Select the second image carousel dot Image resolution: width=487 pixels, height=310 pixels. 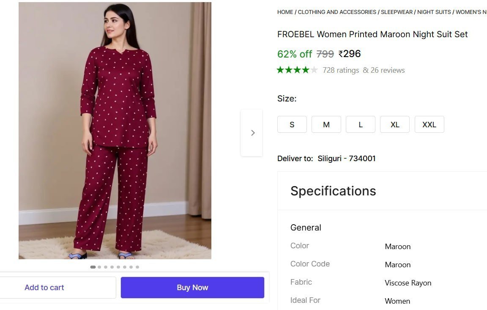[99, 267]
